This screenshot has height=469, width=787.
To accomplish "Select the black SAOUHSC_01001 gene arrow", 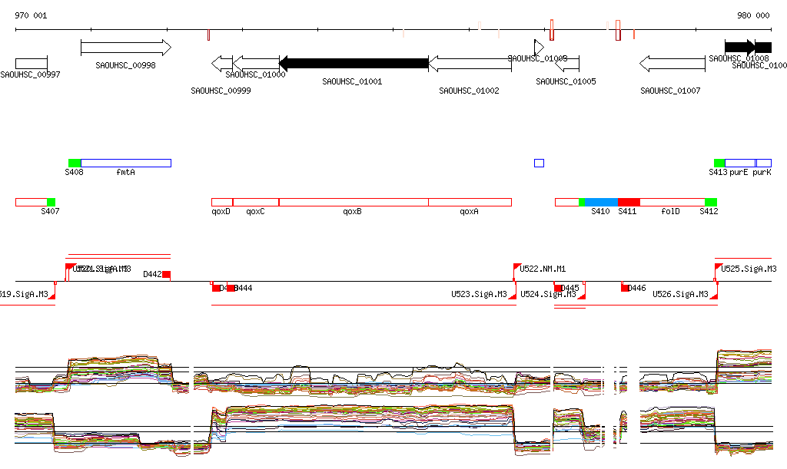I will click(x=354, y=64).
